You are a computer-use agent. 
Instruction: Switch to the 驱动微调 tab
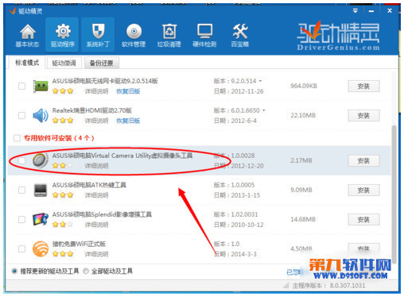64,63
